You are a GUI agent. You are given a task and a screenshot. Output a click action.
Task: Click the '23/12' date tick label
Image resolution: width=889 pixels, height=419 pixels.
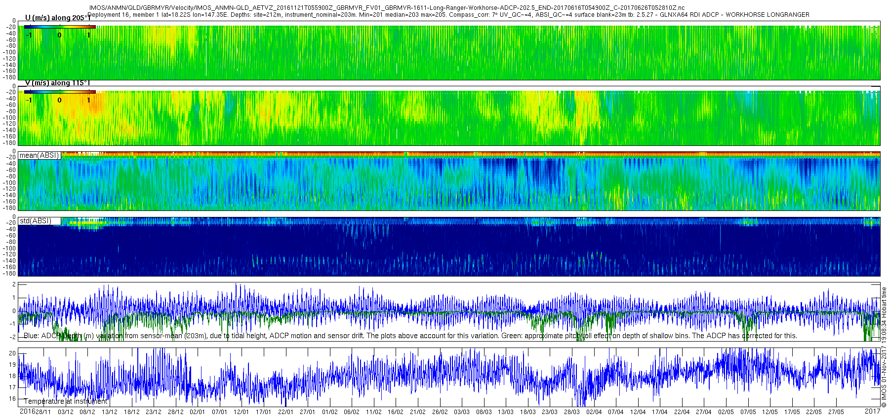tap(154, 412)
